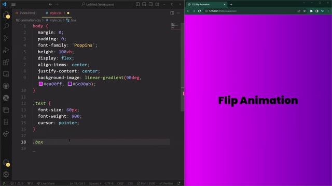Image resolution: width=332 pixels, height=186 pixels.
Task: Click the browser address bar URL
Action: tap(223, 11)
